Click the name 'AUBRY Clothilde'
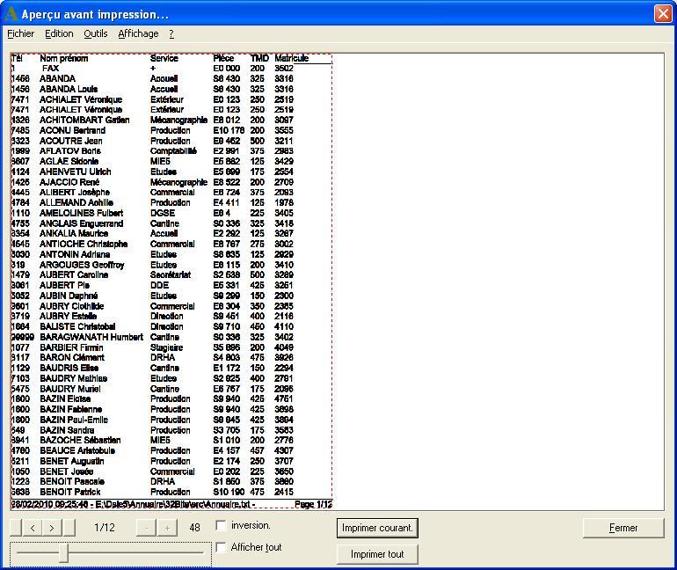The image size is (677, 570). 72,306
